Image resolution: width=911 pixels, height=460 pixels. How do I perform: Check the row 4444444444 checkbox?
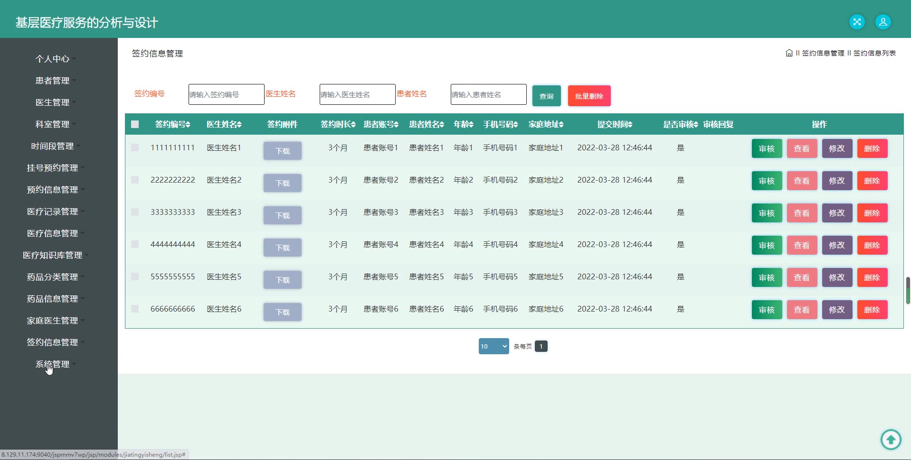click(x=135, y=244)
